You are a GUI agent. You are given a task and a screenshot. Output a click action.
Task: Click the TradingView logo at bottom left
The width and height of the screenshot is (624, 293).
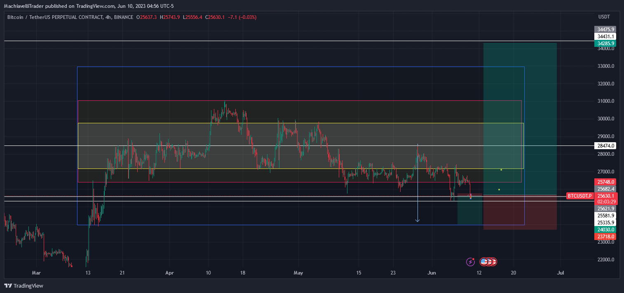click(x=24, y=286)
